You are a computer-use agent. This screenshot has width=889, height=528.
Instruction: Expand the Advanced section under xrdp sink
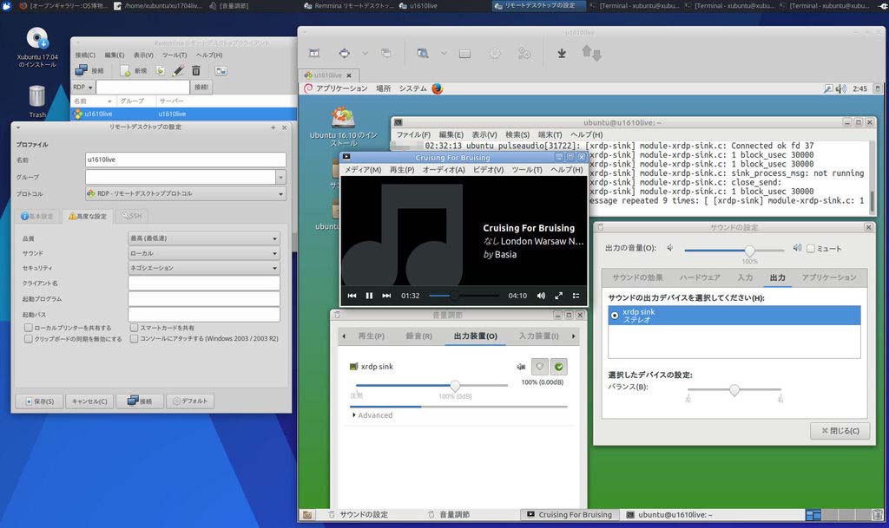pyautogui.click(x=372, y=415)
